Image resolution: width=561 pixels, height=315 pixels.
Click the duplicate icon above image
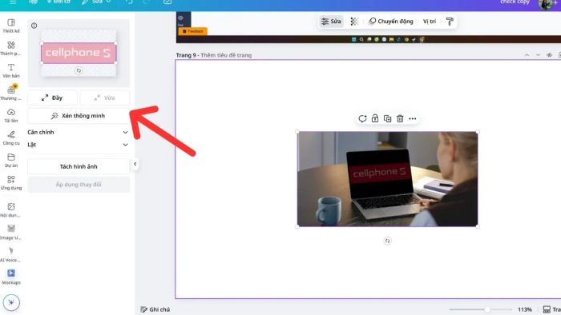click(x=387, y=118)
